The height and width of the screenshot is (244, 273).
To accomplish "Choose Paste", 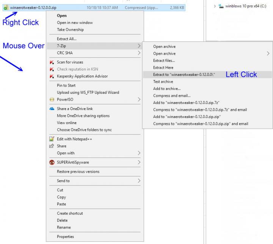I will (x=61, y=204).
